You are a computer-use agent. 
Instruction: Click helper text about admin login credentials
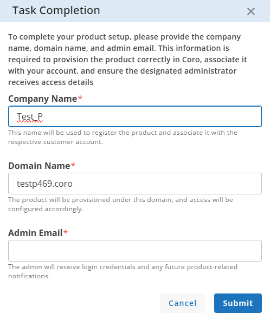point(123,271)
